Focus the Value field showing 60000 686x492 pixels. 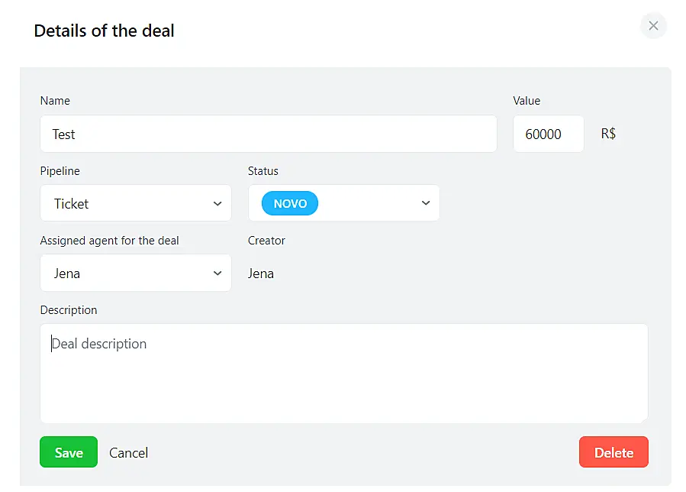pos(548,134)
